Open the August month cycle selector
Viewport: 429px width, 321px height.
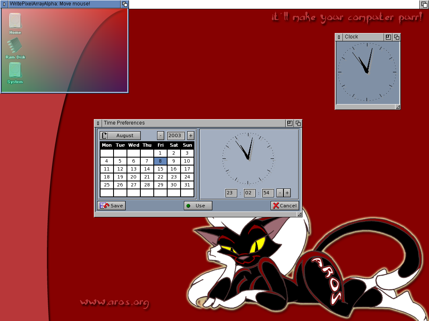(x=120, y=136)
